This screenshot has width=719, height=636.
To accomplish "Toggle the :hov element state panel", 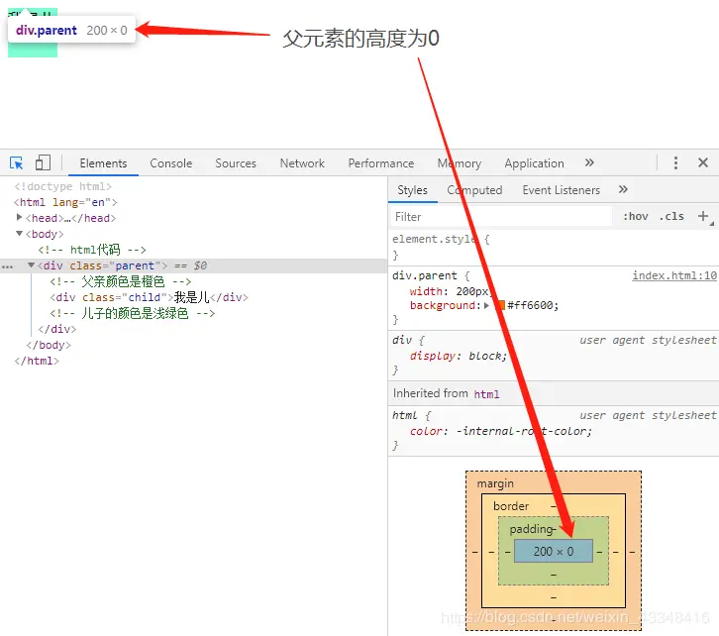I will pyautogui.click(x=635, y=216).
